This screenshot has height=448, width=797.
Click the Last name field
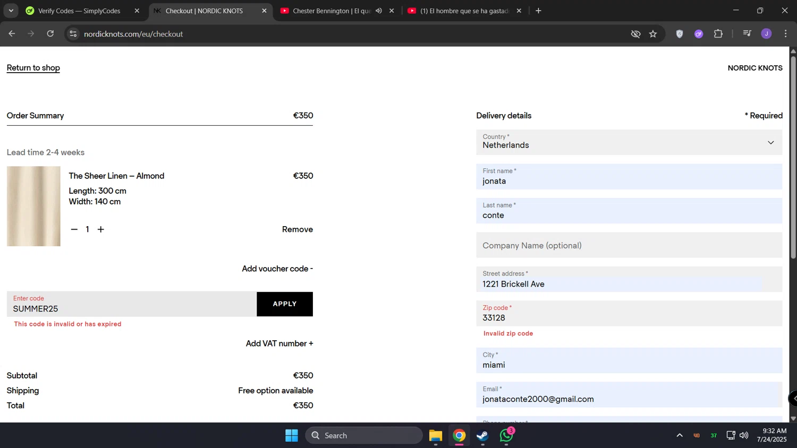(x=629, y=211)
